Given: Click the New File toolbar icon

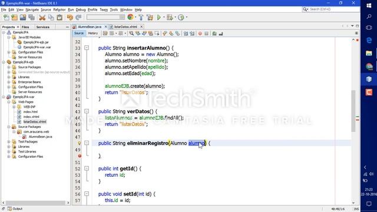Looking at the screenshot, I should (6, 17).
